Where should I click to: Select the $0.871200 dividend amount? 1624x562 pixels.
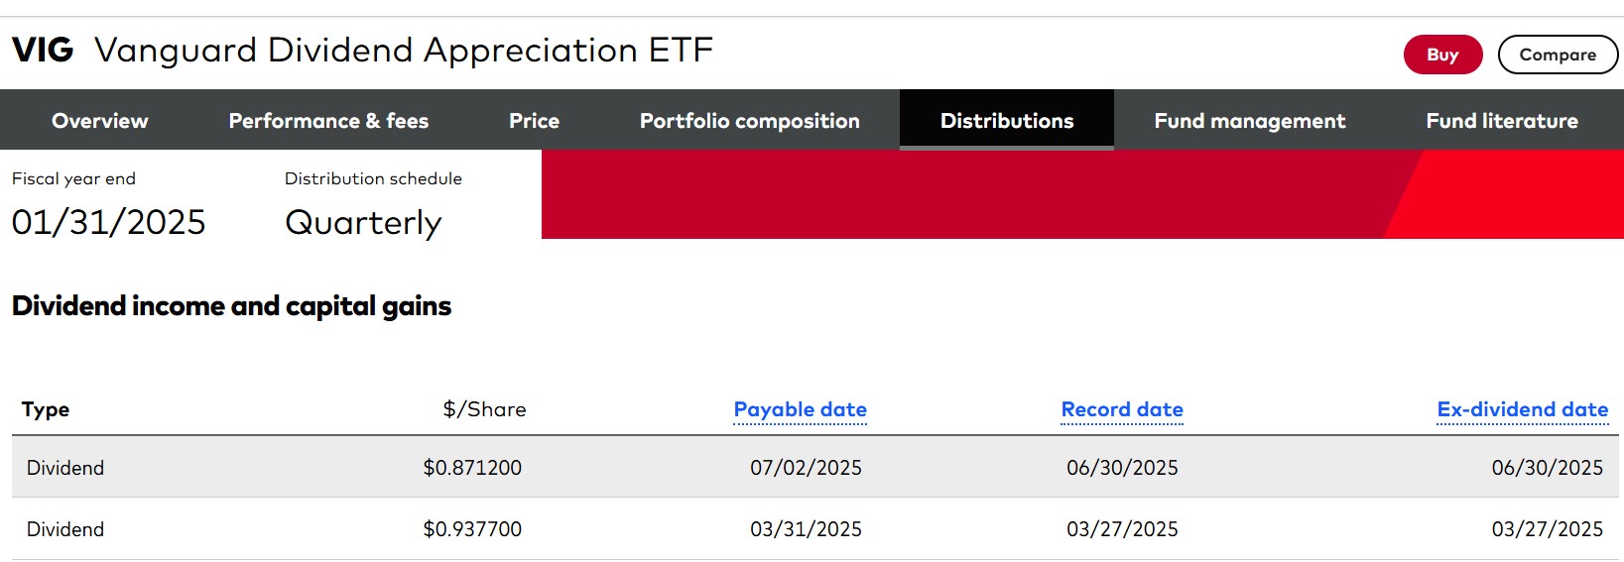(472, 468)
